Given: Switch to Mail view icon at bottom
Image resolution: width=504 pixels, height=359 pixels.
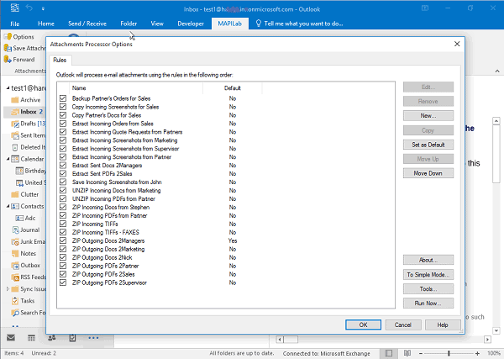Looking at the screenshot, I should [x=11, y=337].
